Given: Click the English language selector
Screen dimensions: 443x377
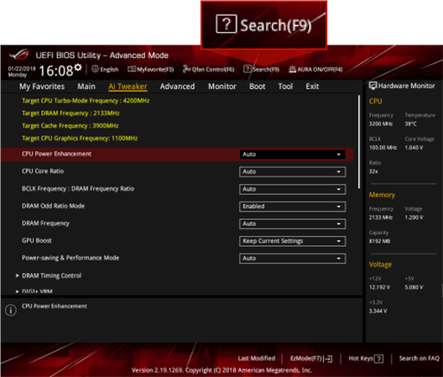Looking at the screenshot, I should click(x=105, y=70).
